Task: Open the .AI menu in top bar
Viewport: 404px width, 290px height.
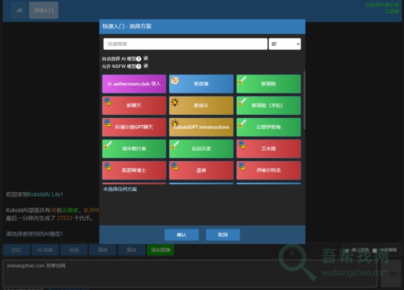Action: tap(19, 10)
